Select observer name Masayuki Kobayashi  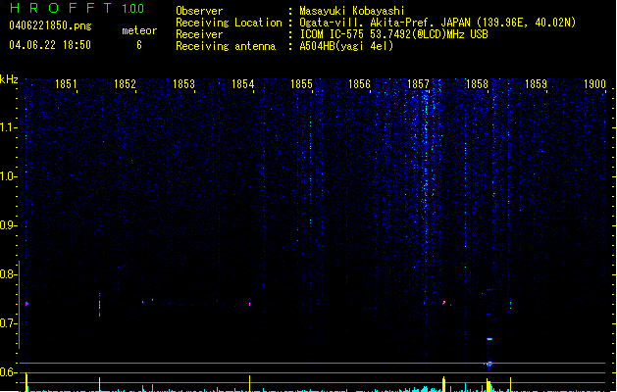(352, 11)
